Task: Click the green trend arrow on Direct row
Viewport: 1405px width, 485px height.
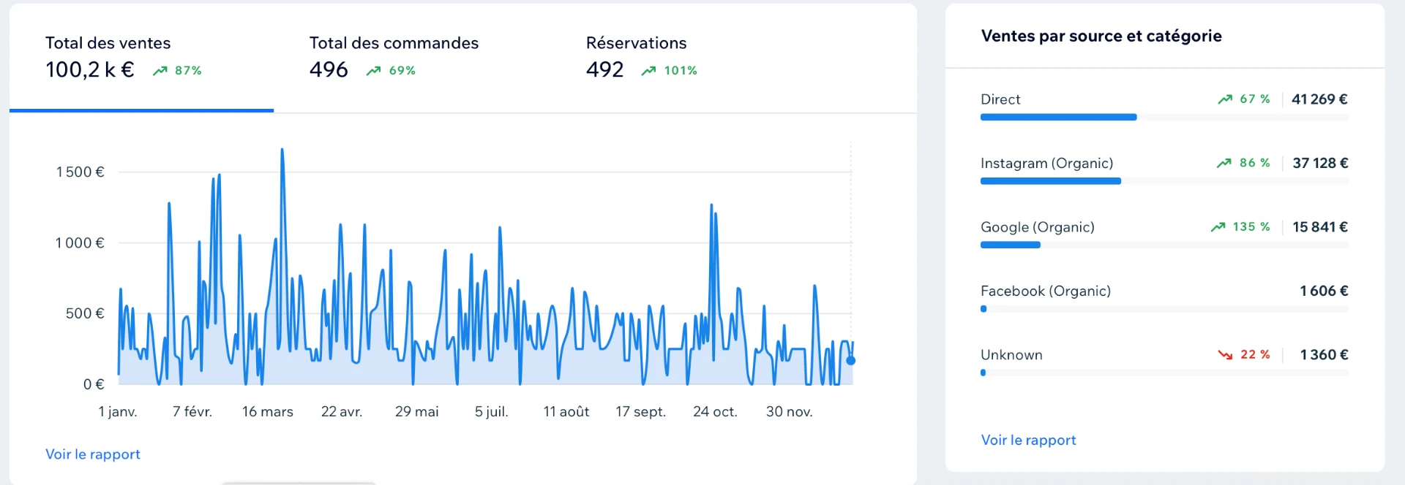Action: 1225,99
